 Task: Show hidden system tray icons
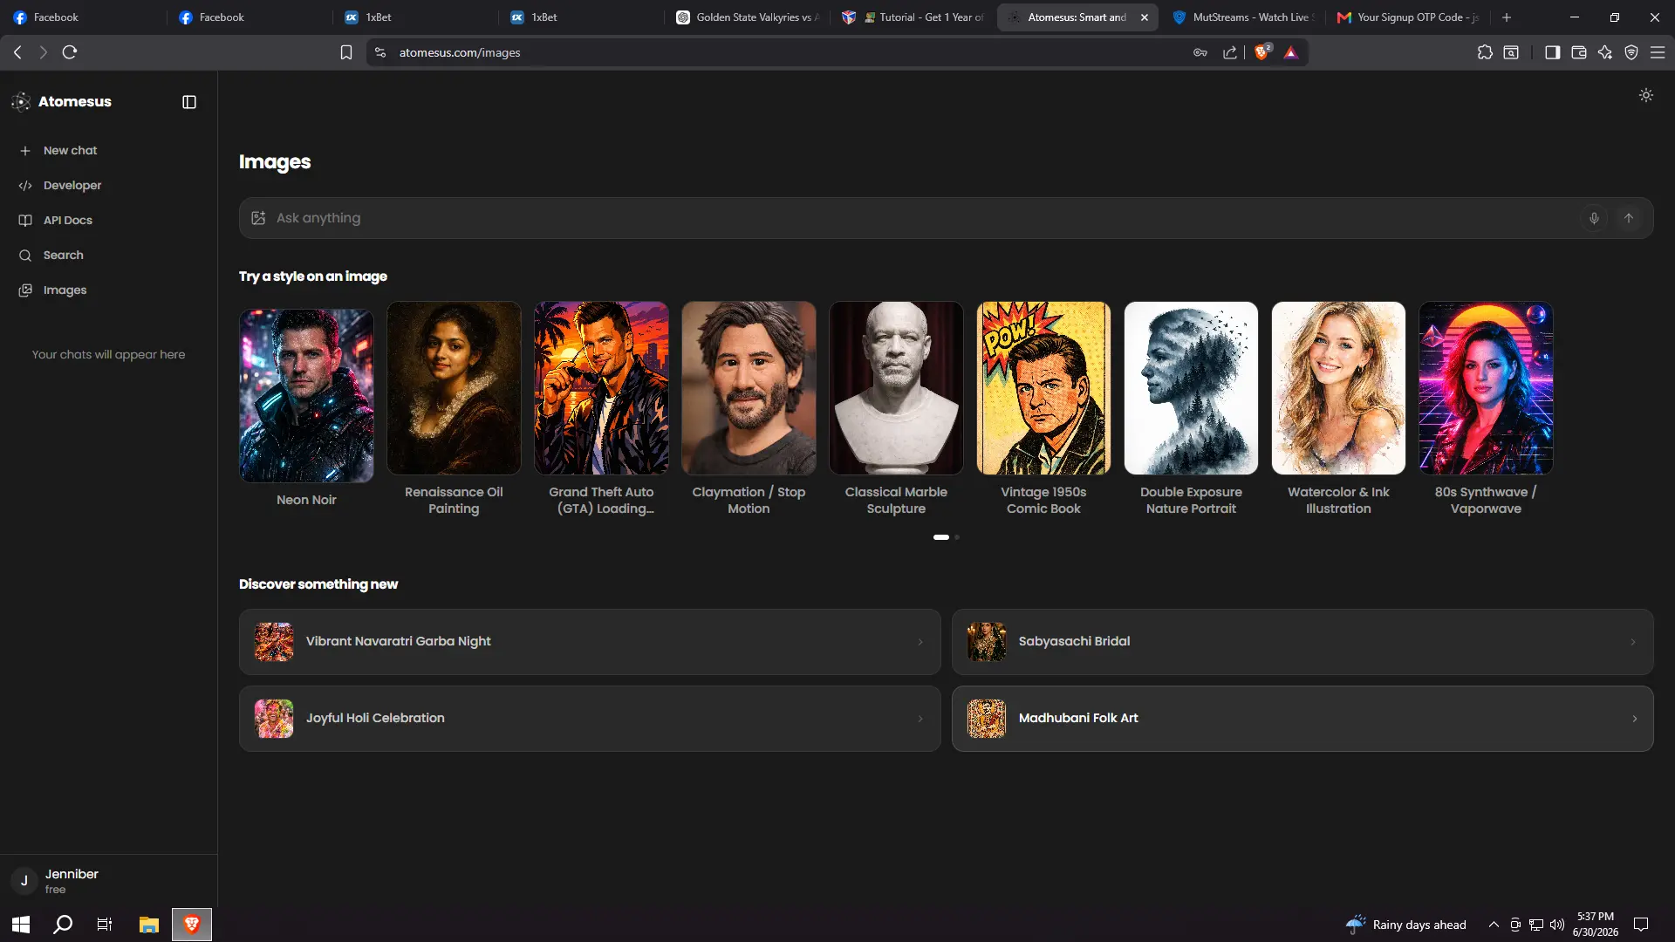click(1494, 925)
